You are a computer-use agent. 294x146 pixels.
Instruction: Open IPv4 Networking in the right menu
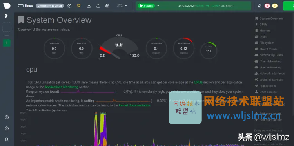point(268,61)
